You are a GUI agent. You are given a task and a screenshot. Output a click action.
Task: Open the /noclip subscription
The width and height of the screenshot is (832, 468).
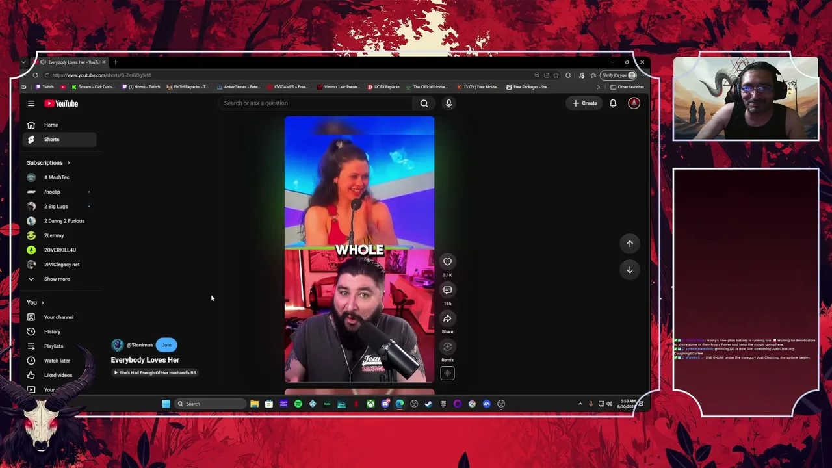coord(60,192)
